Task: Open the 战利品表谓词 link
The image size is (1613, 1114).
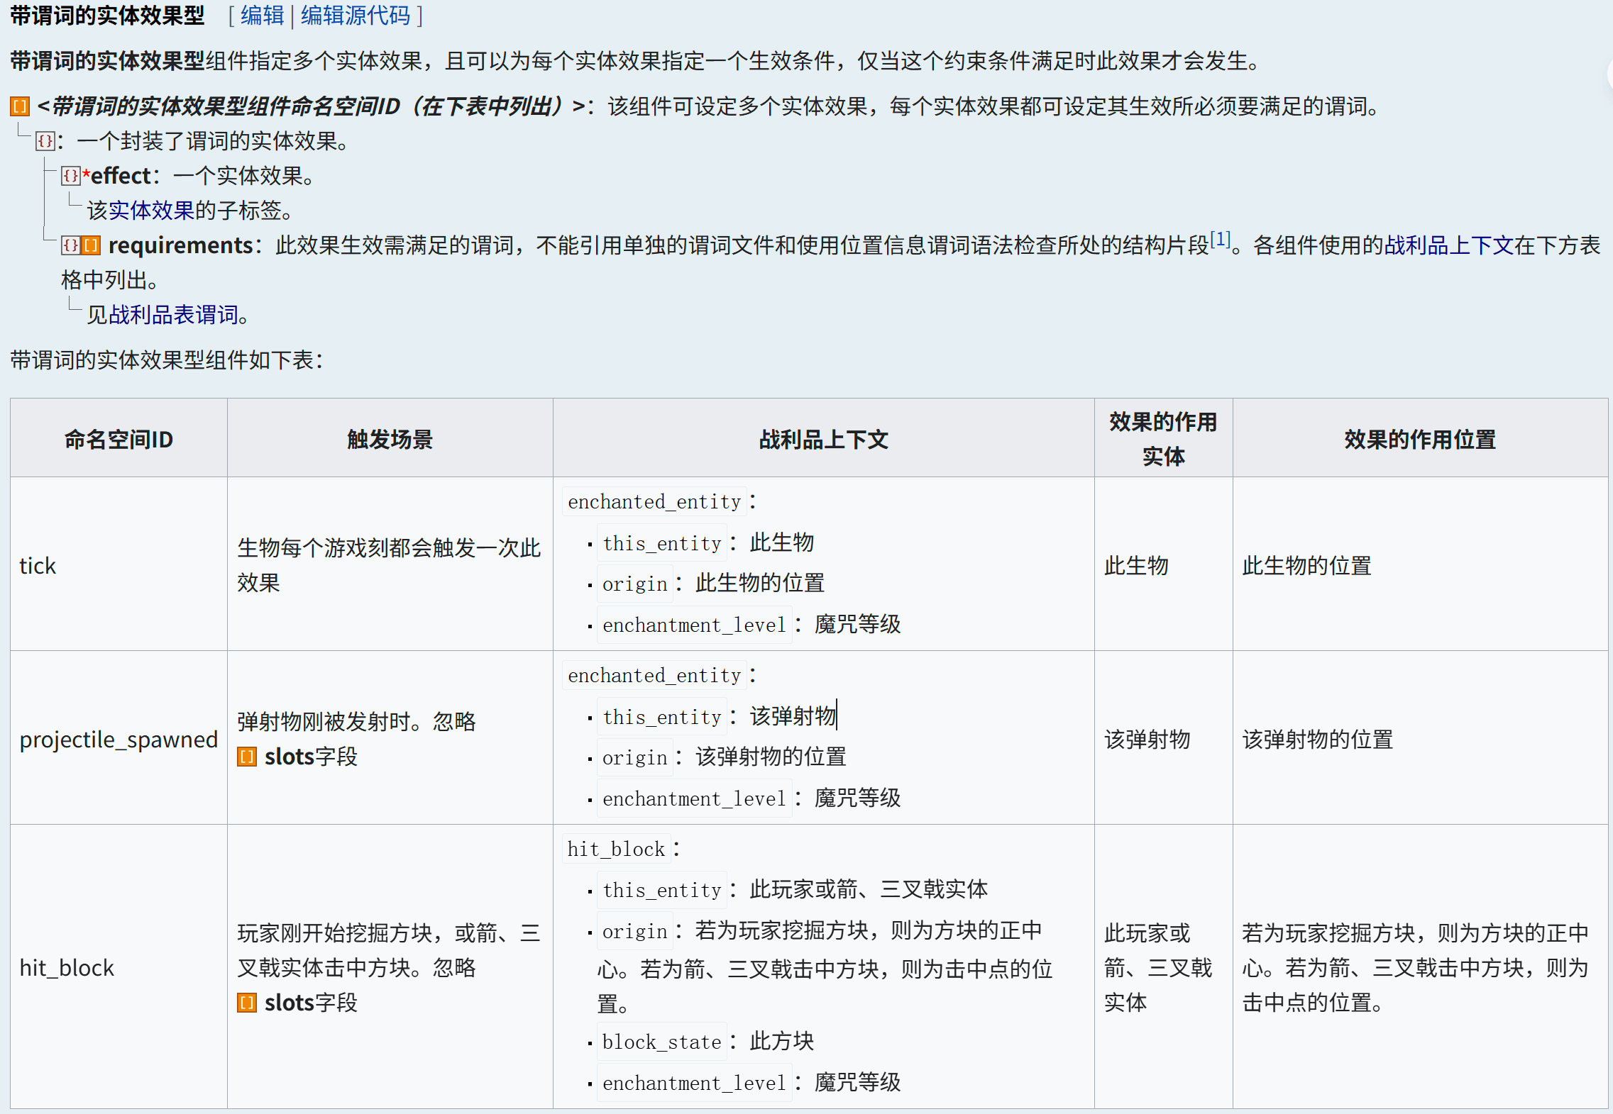Action: click(173, 315)
